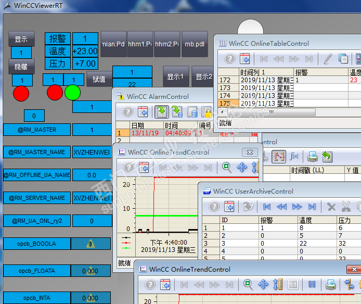Jump to last record in UserArchiveControl
This screenshot has height=304, width=361.
click(312, 207)
